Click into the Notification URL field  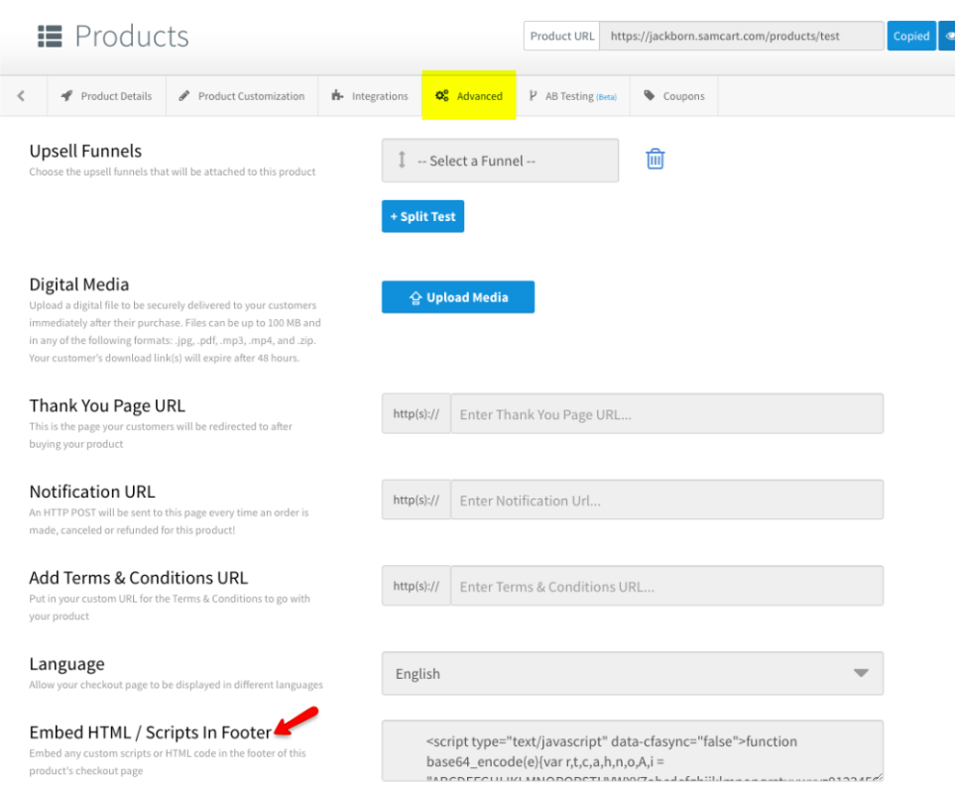666,501
